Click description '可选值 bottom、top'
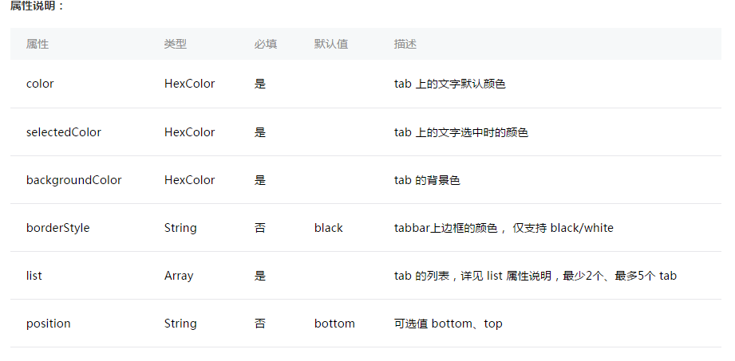This screenshot has height=361, width=735. pyautogui.click(x=449, y=324)
